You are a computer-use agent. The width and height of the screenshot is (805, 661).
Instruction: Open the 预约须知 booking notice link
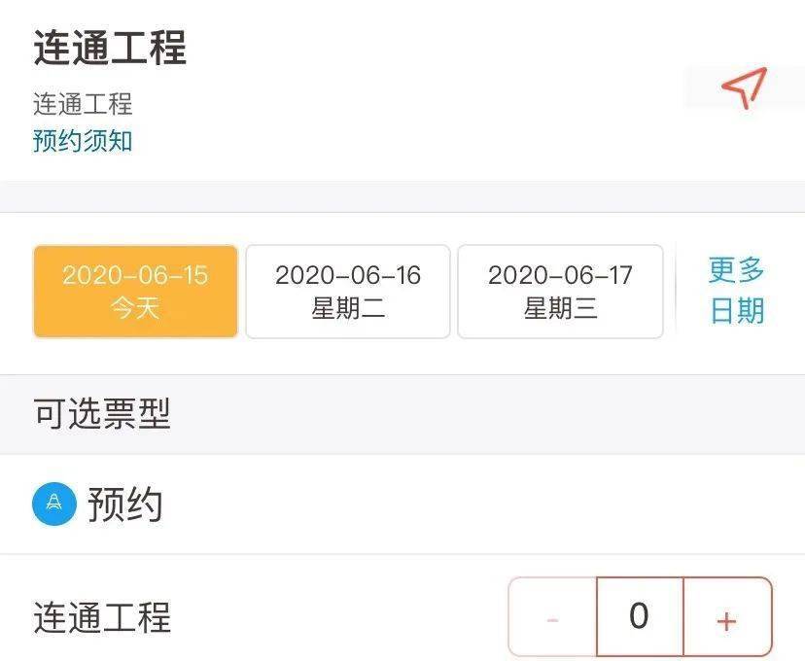tap(83, 141)
